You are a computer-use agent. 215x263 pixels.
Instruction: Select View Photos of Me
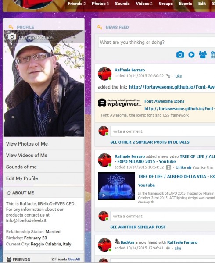pos(43,144)
